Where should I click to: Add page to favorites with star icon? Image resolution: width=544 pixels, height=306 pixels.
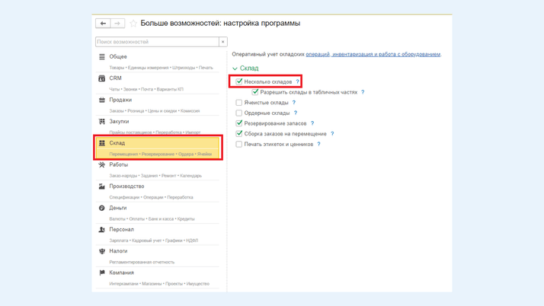click(x=133, y=24)
